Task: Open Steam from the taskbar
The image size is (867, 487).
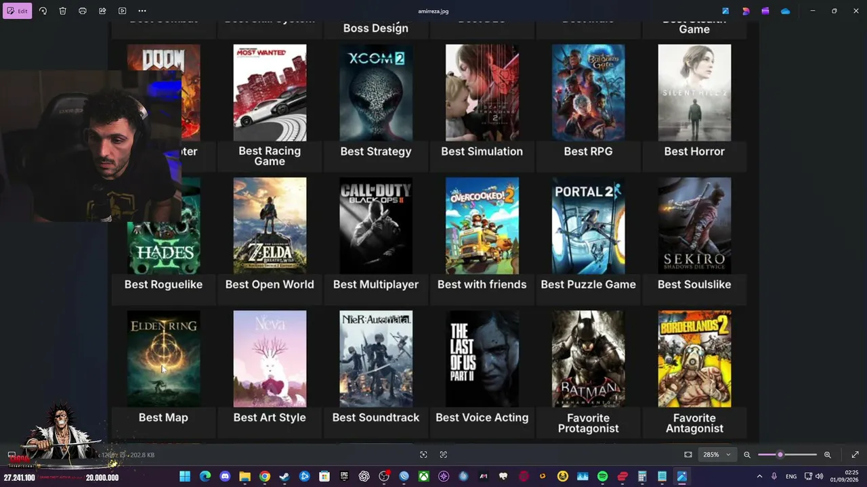Action: click(x=284, y=477)
